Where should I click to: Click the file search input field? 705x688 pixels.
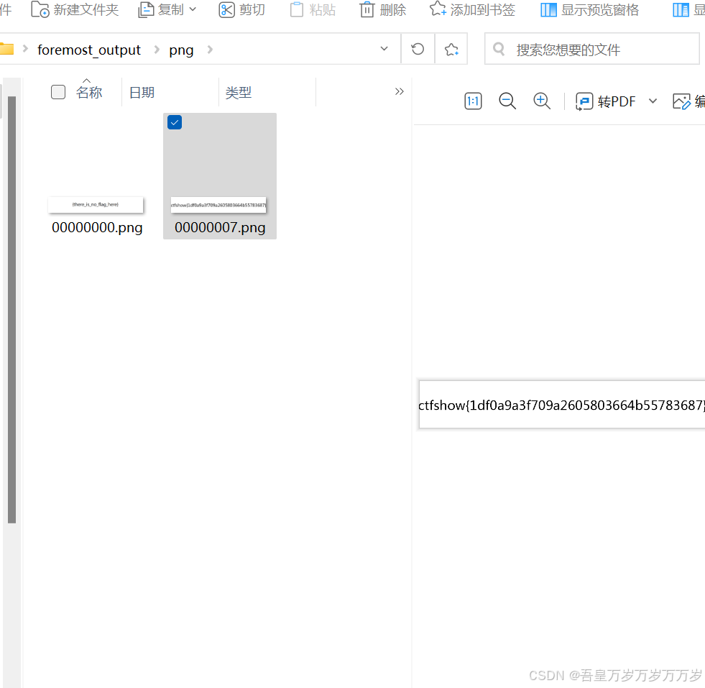[591, 49]
